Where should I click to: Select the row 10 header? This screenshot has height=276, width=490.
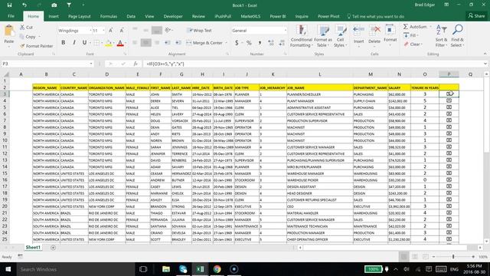(x=5, y=140)
